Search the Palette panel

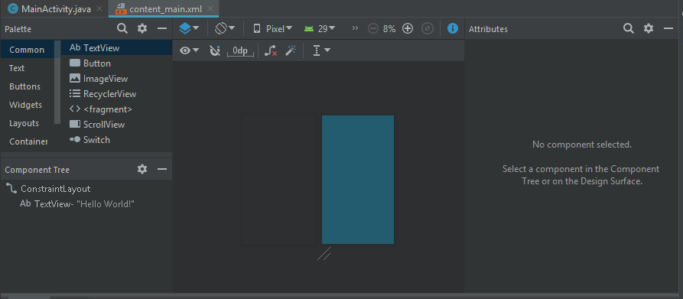pyautogui.click(x=123, y=29)
